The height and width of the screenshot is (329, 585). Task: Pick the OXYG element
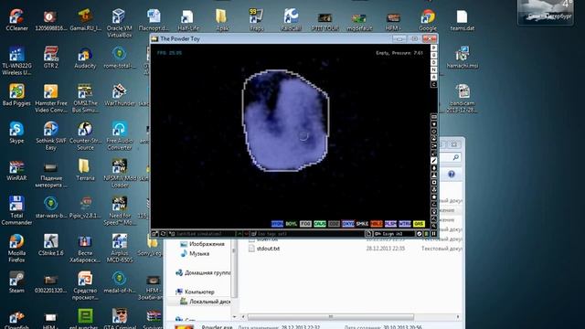pyautogui.click(x=348, y=223)
